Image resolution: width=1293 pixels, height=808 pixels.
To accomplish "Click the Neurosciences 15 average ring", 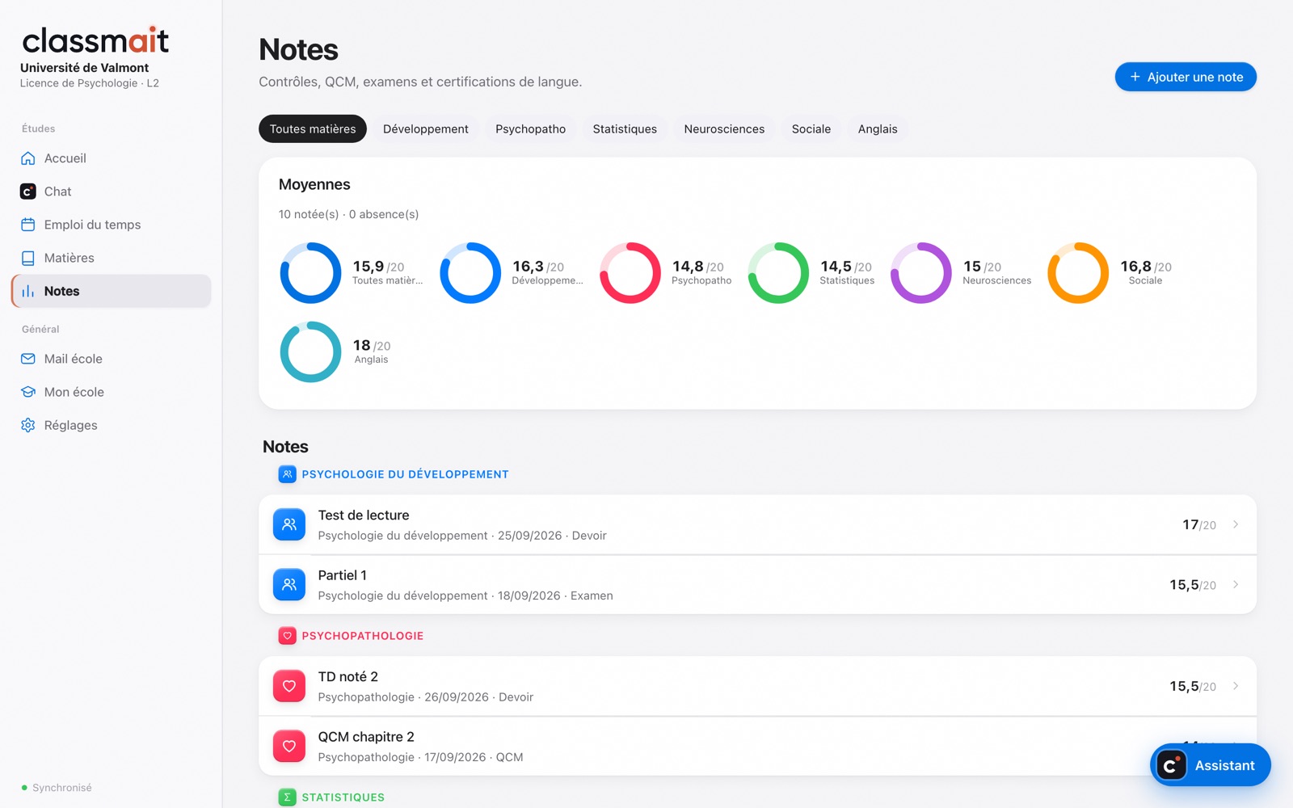I will point(921,273).
